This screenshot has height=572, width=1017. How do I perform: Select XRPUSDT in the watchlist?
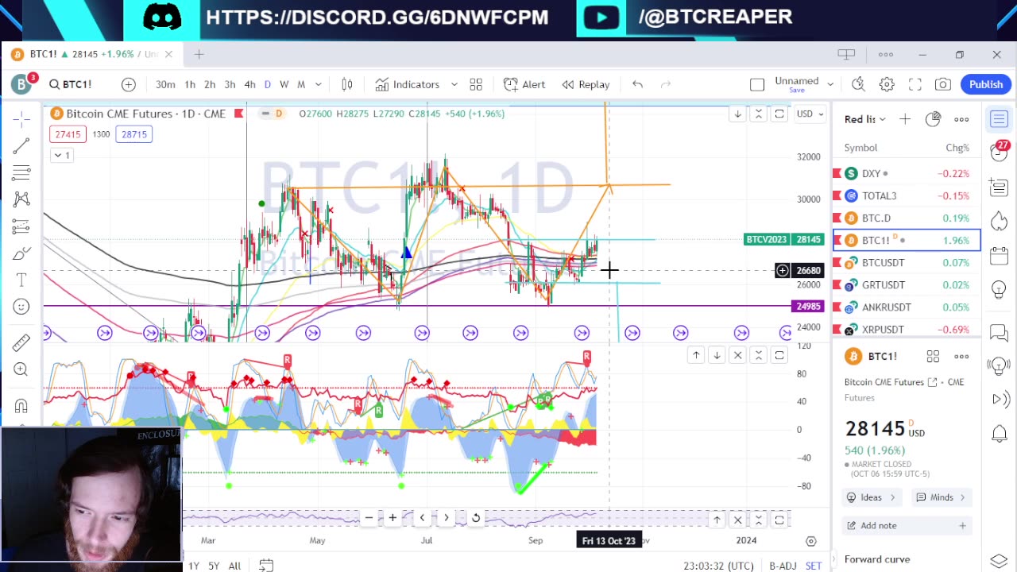[x=907, y=329]
